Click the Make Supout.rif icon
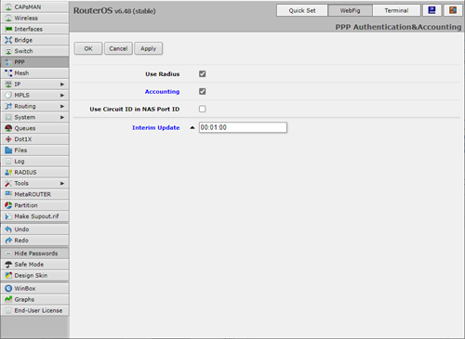 coord(8,216)
